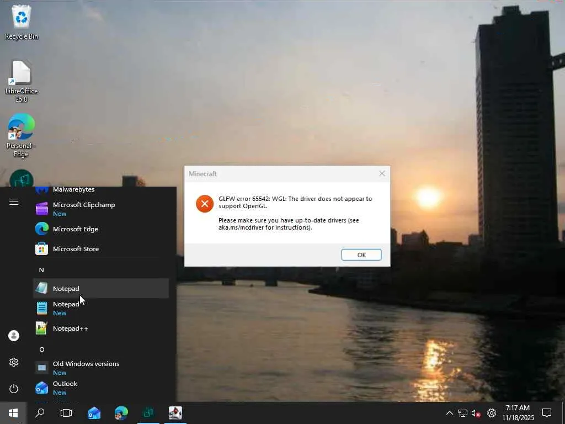Open Microsoft Store from the Start menu

(101, 249)
